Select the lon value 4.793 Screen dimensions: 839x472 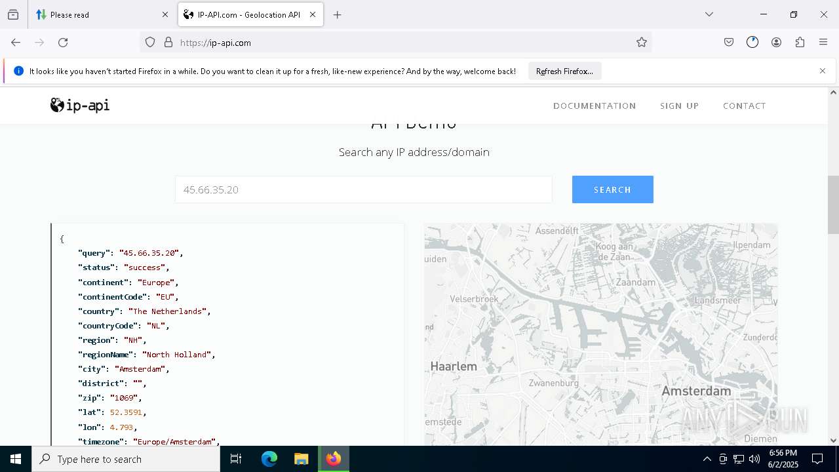[x=121, y=427]
